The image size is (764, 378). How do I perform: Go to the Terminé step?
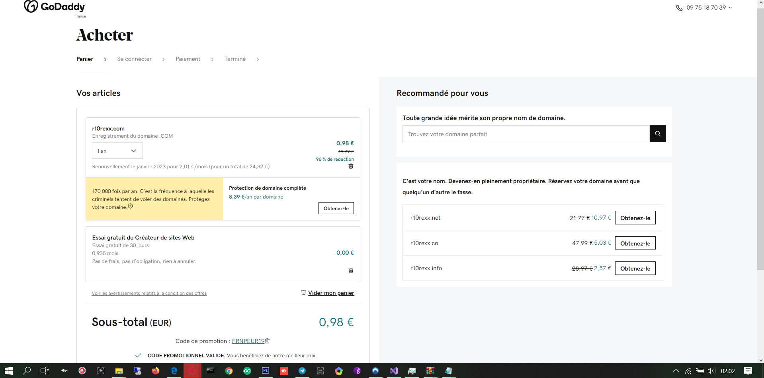pyautogui.click(x=235, y=59)
